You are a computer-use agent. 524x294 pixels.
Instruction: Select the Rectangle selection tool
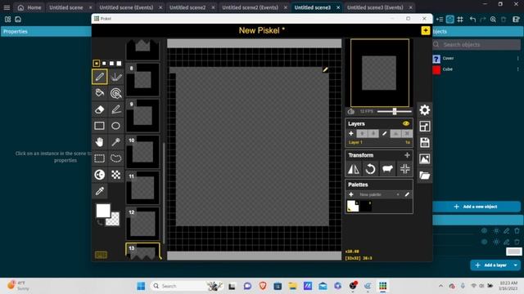coord(100,158)
